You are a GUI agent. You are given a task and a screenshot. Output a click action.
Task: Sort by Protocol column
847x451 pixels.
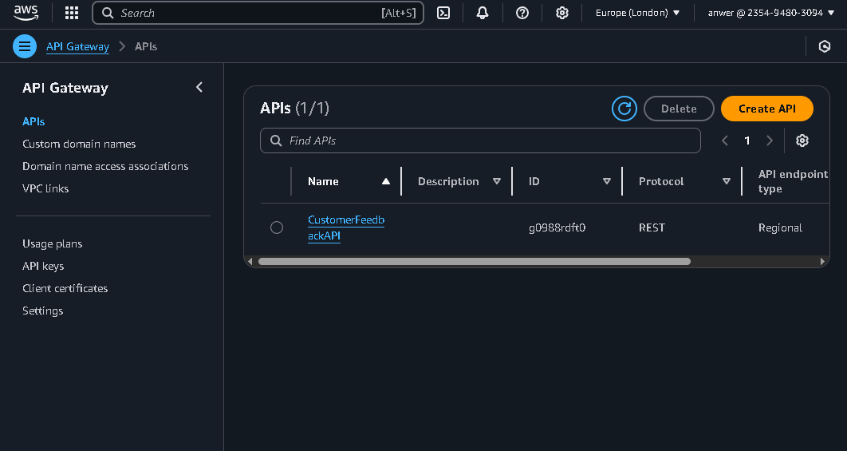coord(727,181)
